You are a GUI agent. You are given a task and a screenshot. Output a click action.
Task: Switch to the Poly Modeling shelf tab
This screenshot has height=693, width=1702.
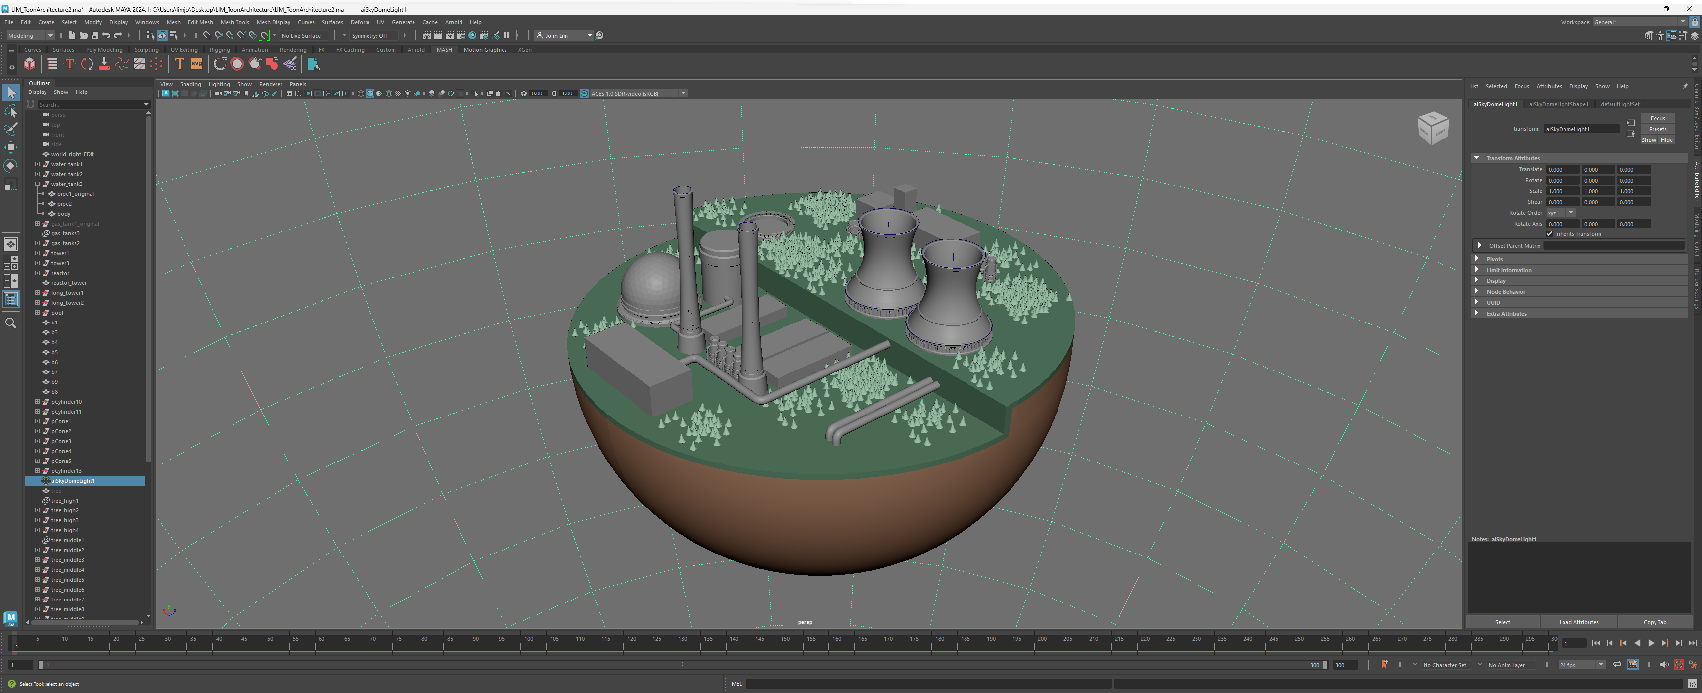(x=104, y=50)
